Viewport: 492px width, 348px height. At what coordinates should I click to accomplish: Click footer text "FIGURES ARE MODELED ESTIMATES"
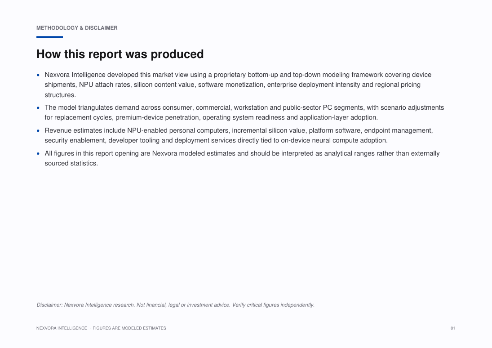(129, 328)
